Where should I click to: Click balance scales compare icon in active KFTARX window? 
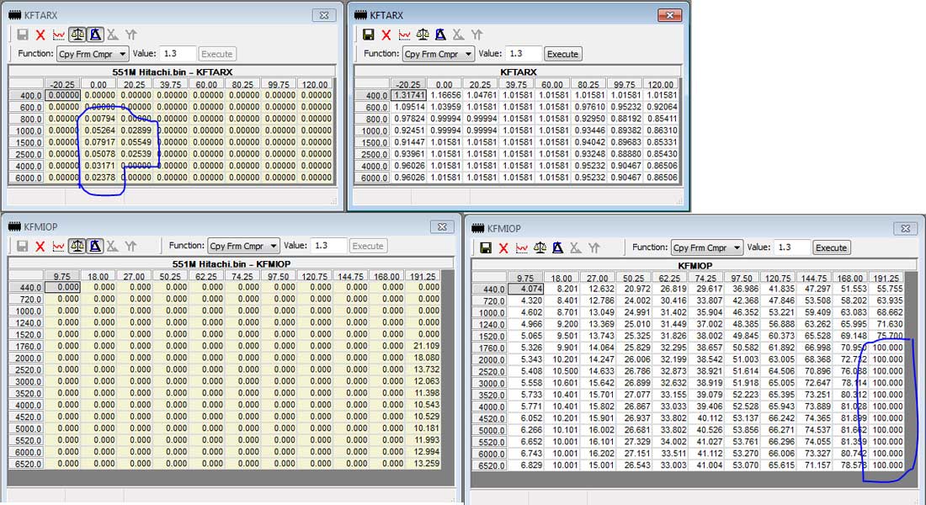coord(423,35)
